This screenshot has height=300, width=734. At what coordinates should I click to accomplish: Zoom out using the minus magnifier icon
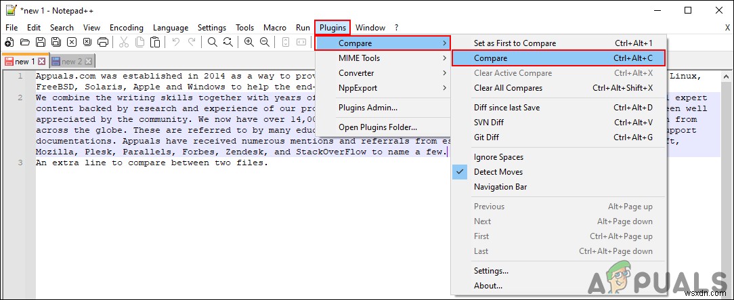(265, 43)
